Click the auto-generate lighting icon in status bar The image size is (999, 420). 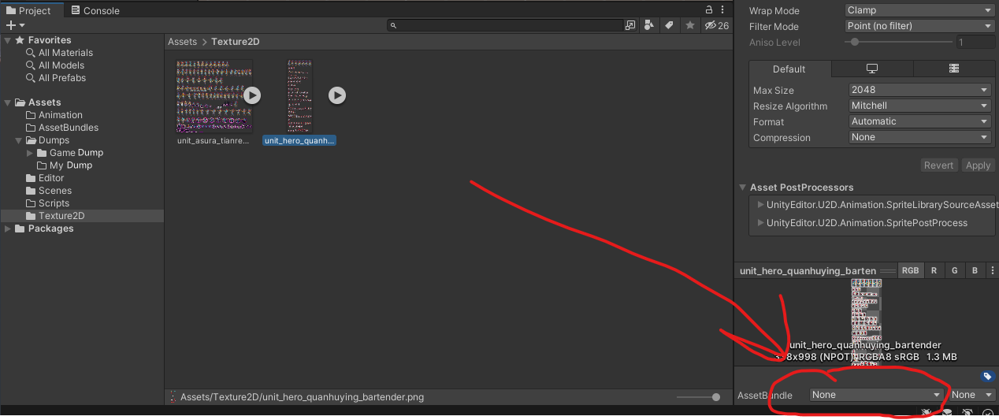pos(967,414)
